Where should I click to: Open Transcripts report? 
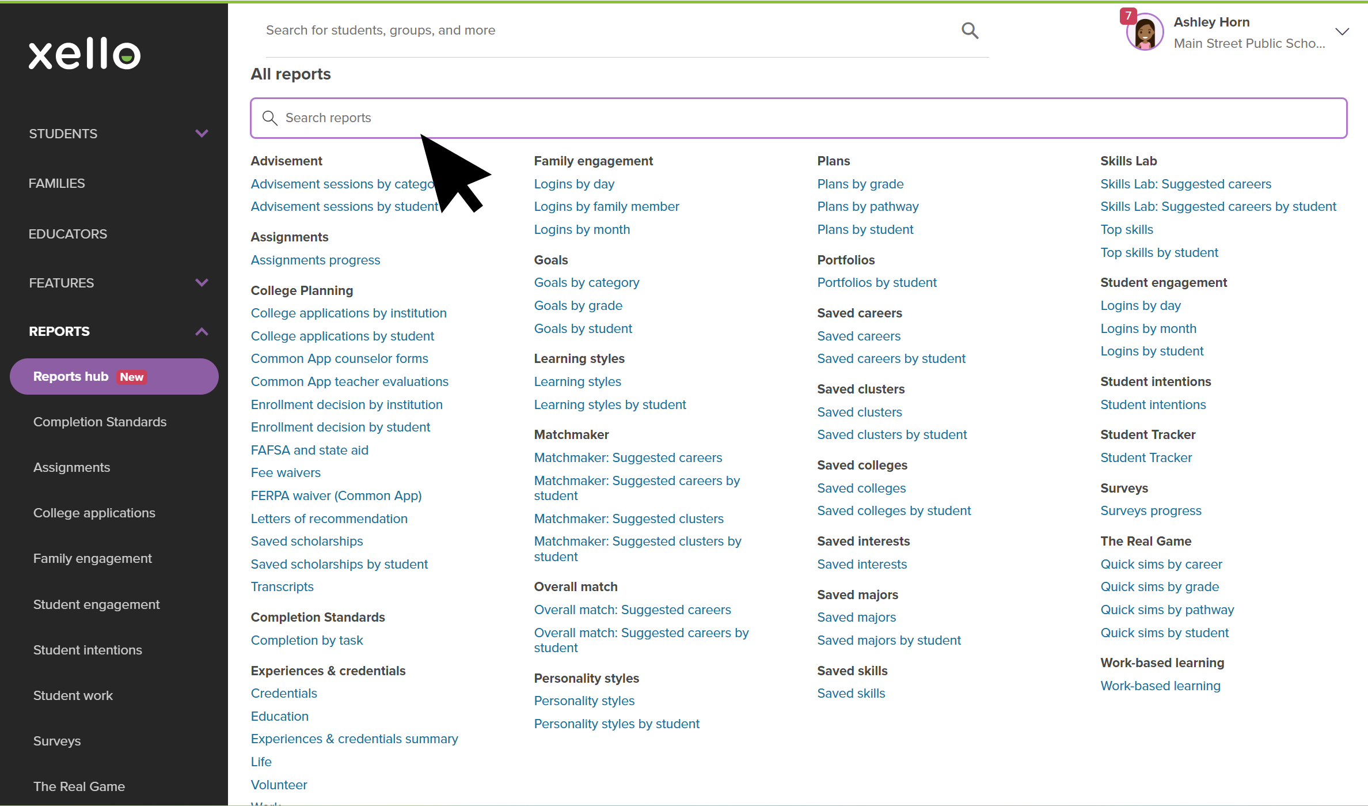pyautogui.click(x=282, y=586)
